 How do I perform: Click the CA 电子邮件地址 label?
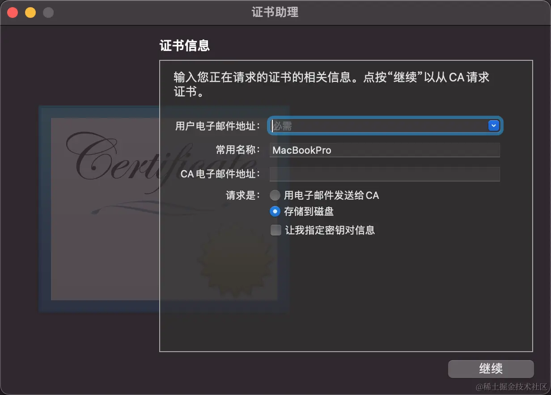point(220,174)
